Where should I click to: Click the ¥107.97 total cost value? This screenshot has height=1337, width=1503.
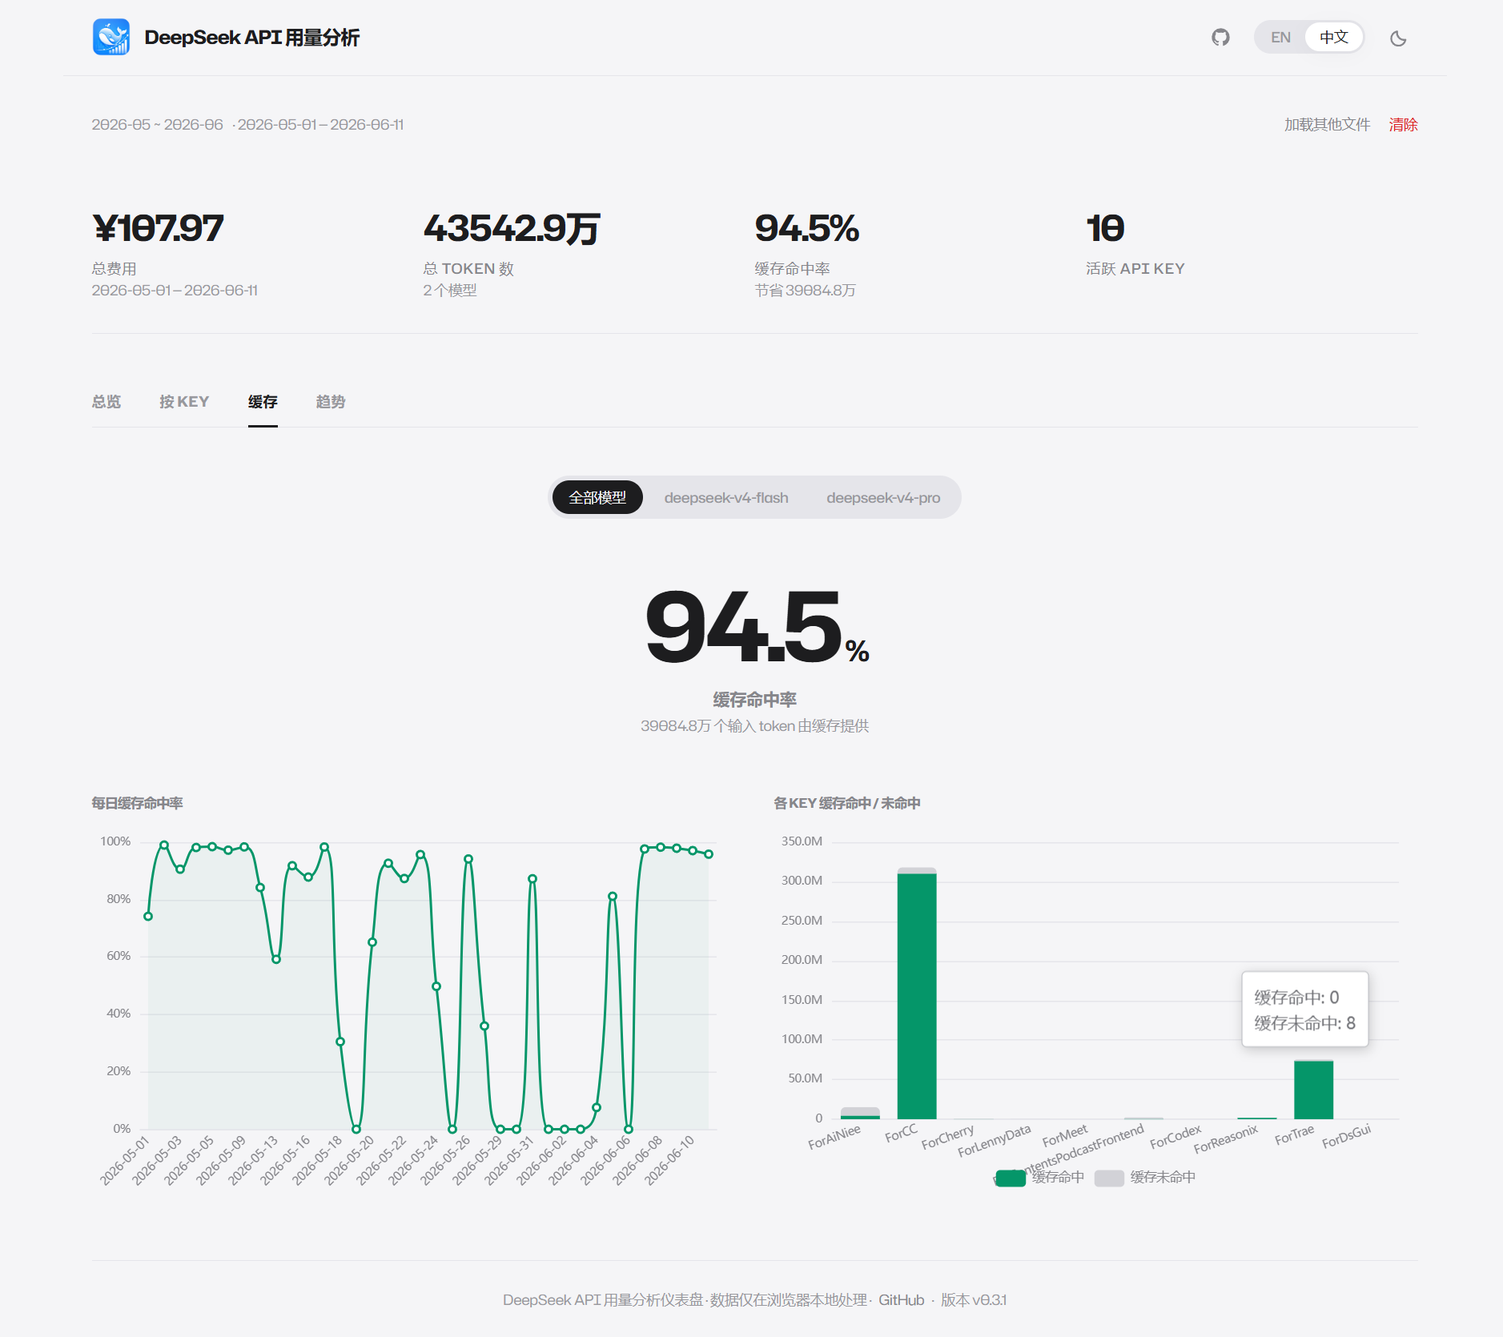(x=159, y=228)
